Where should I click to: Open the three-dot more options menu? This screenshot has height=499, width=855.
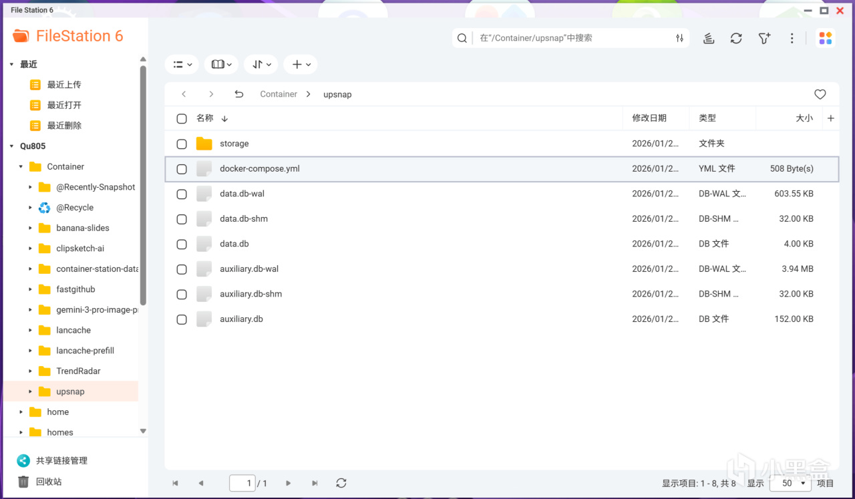point(792,38)
